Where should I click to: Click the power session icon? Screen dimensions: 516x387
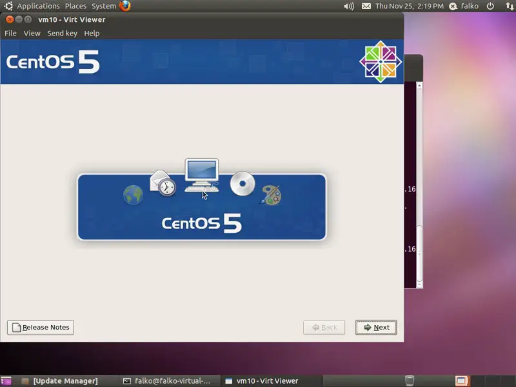[490, 6]
